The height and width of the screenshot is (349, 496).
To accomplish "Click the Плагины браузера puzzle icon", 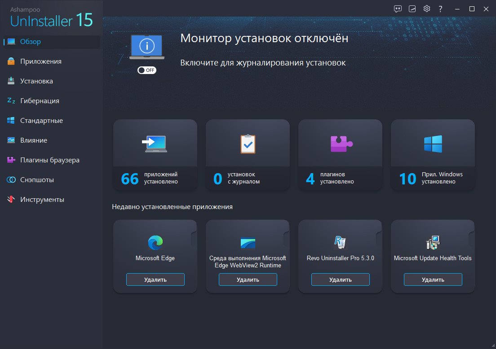I will point(11,160).
